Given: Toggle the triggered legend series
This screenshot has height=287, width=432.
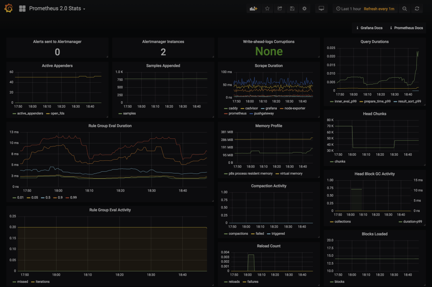Looking at the screenshot, I should (278, 233).
